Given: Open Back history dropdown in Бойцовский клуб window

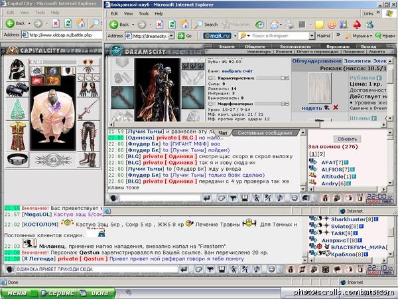Looking at the screenshot, I should [x=133, y=25].
